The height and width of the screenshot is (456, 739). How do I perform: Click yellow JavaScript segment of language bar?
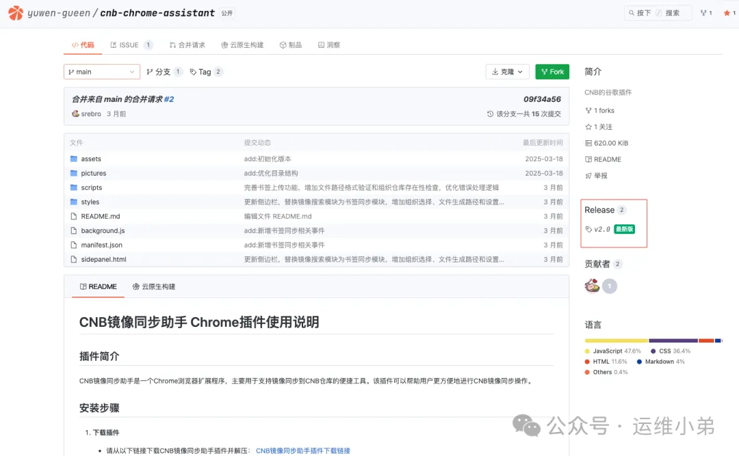click(617, 340)
